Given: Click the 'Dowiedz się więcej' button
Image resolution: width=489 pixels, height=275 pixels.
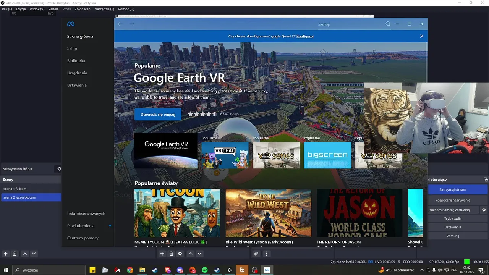Looking at the screenshot, I should (158, 114).
